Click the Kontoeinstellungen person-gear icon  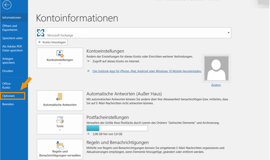60,54
